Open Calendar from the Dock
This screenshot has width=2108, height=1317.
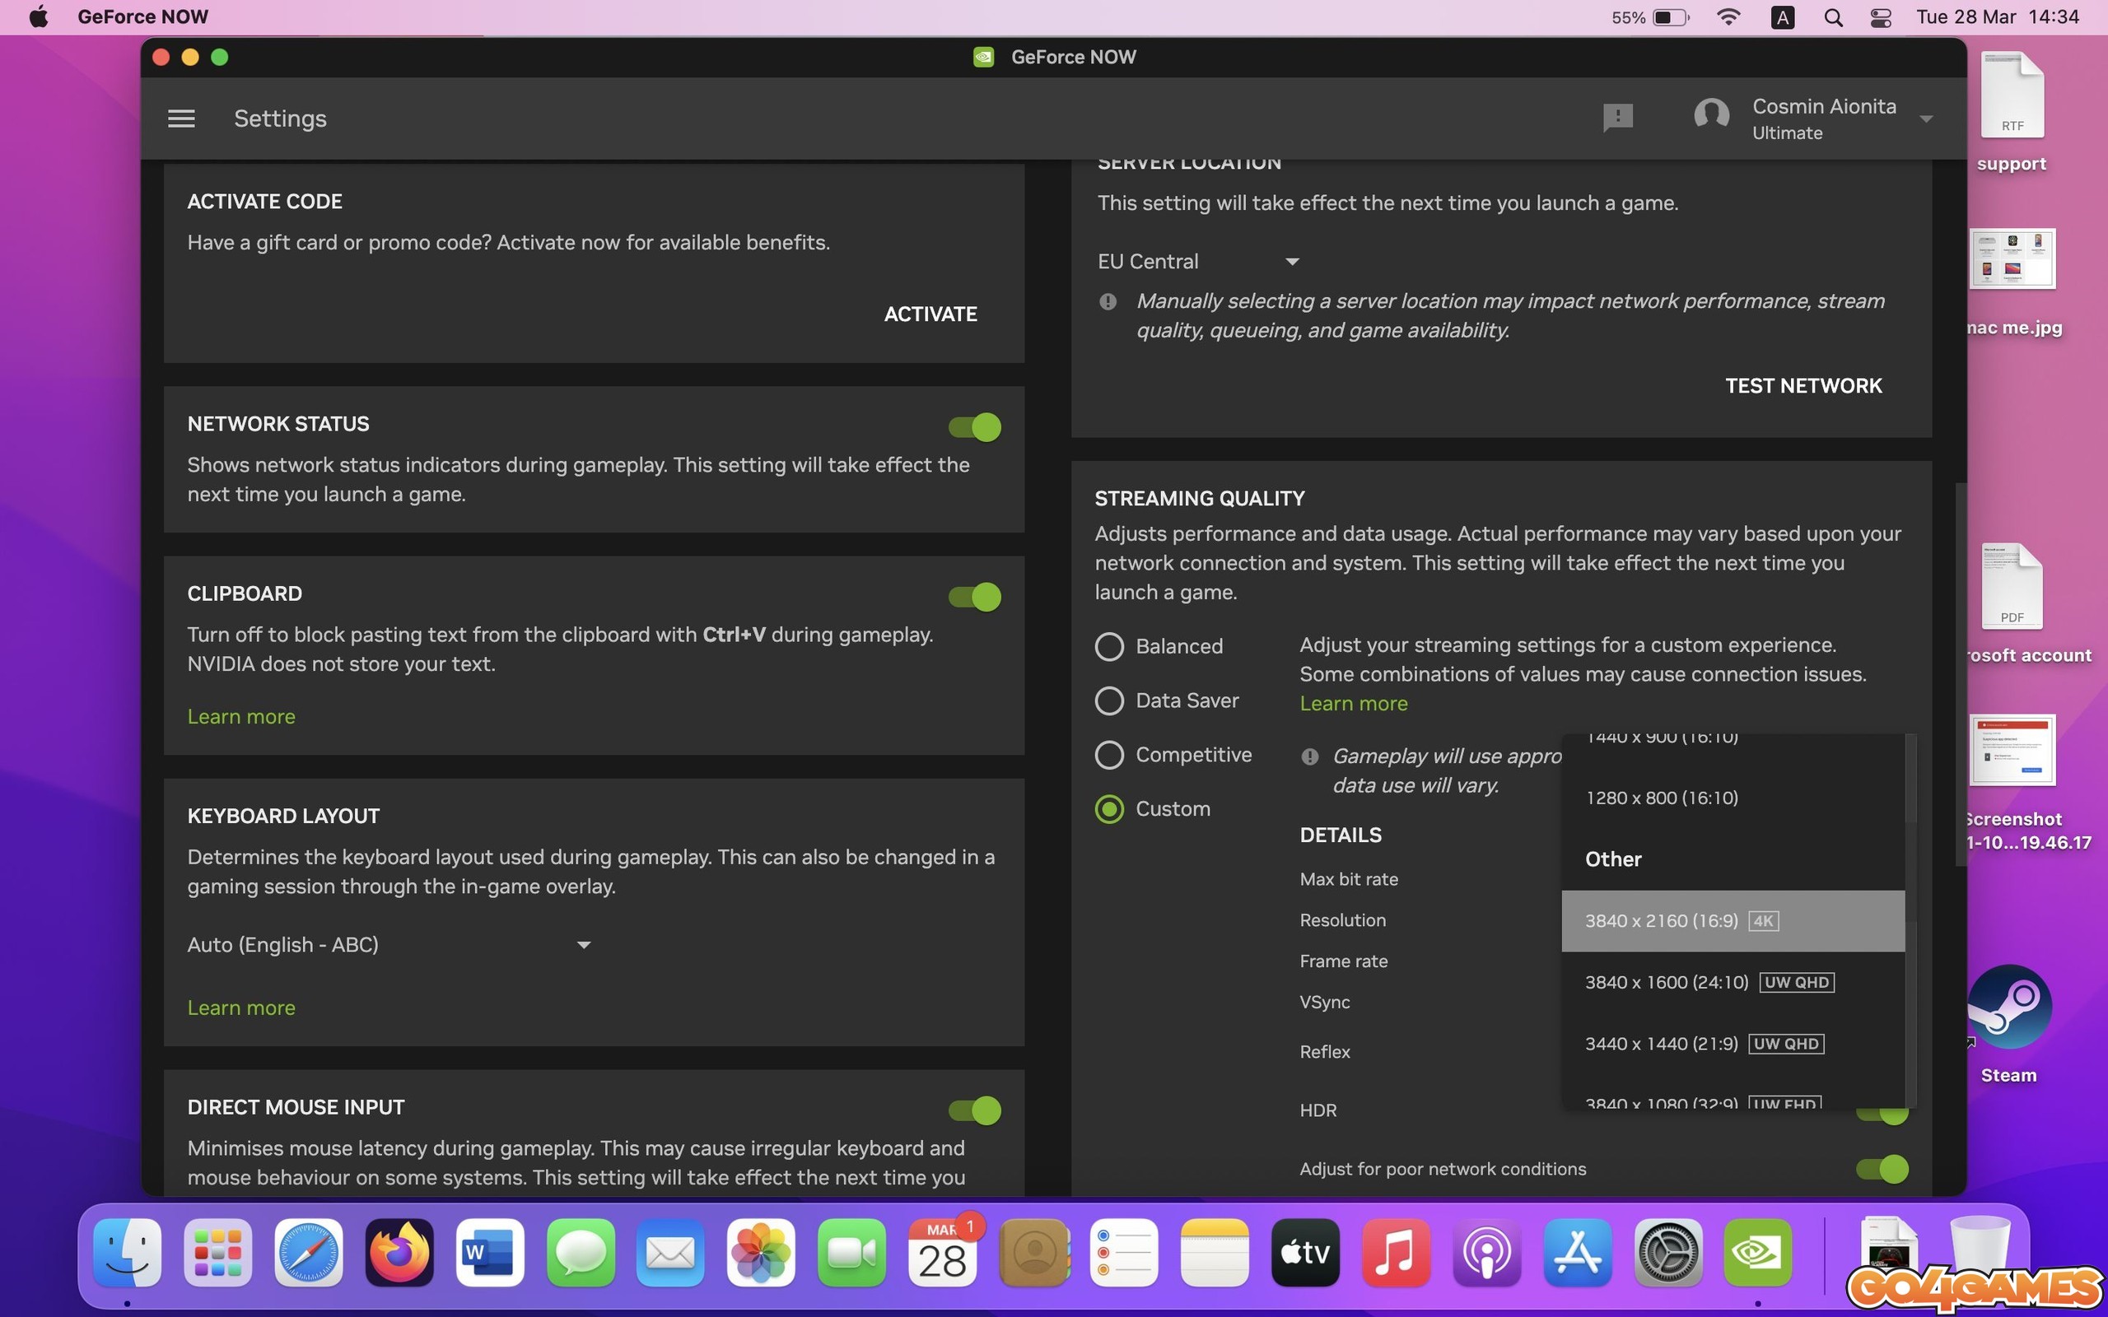(x=943, y=1253)
